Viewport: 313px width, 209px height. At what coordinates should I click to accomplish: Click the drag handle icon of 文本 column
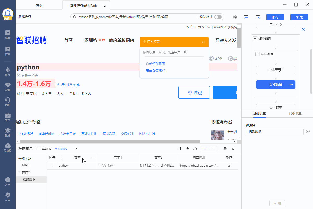click(62, 157)
